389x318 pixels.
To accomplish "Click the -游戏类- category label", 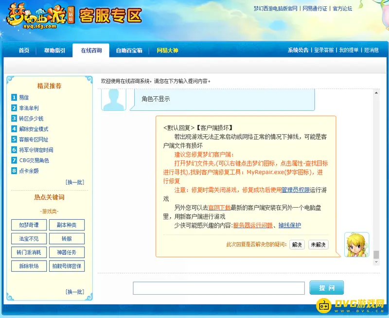I will tap(49, 212).
